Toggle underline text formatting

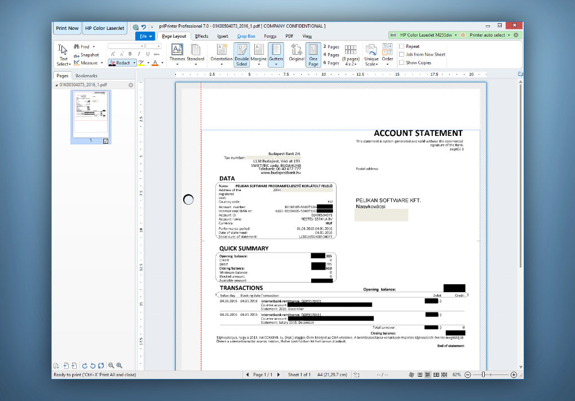[148, 54]
